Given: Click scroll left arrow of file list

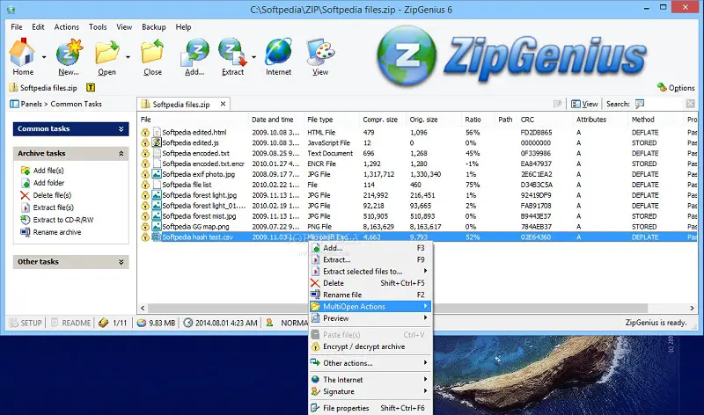Looking at the screenshot, I should (x=143, y=309).
